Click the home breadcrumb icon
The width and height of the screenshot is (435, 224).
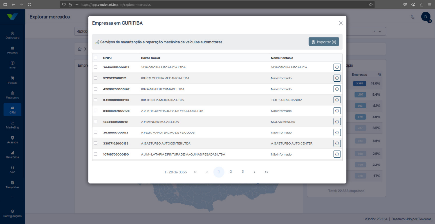[x=80, y=49]
